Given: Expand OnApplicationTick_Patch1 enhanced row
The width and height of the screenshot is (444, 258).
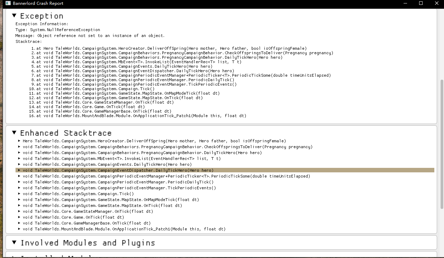Looking at the screenshot, I should click(x=19, y=229).
